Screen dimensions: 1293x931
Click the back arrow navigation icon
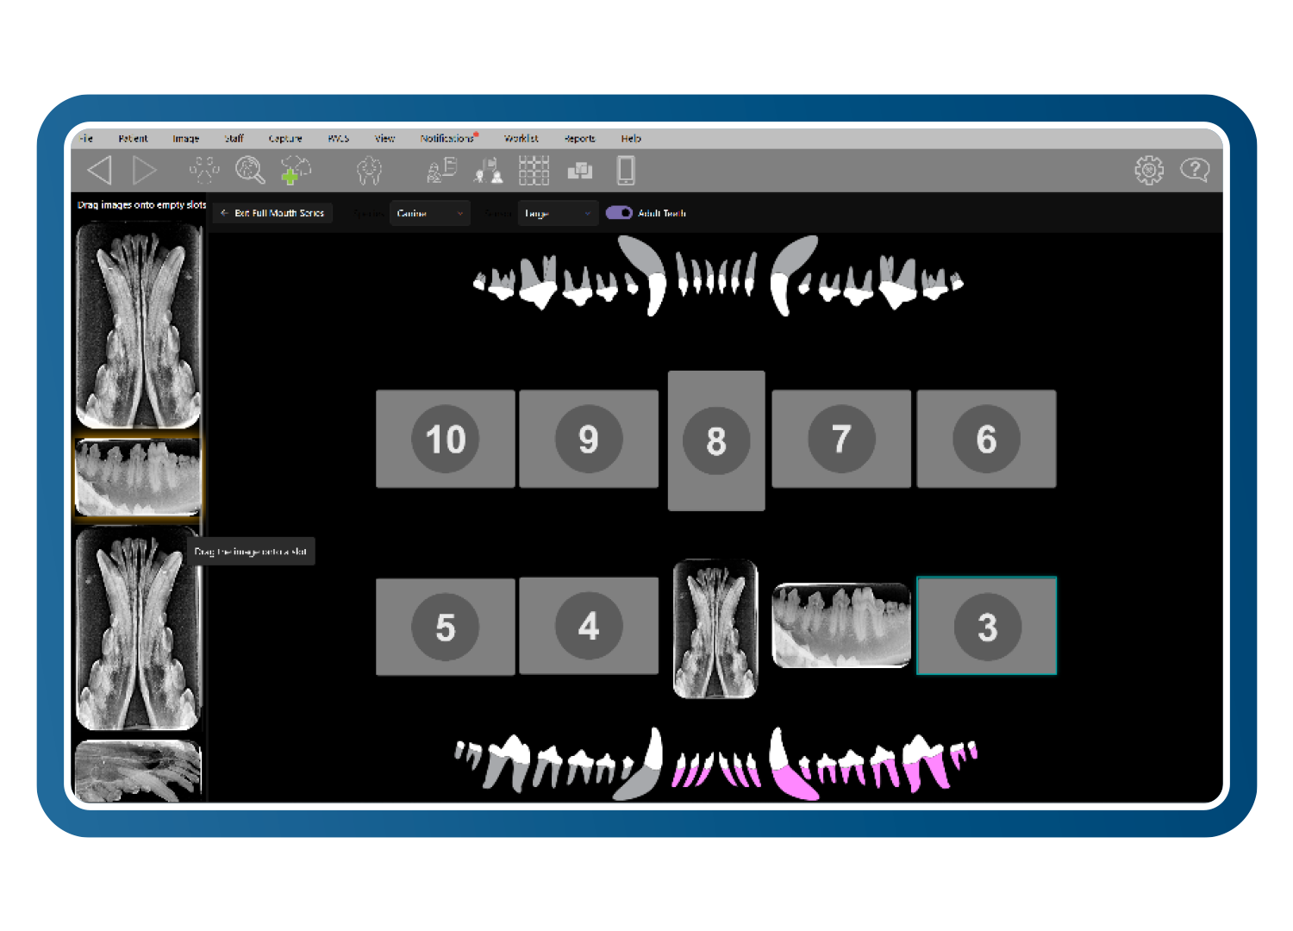[100, 170]
